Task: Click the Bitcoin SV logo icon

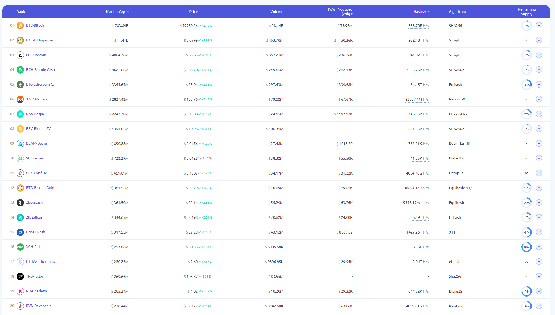Action: click(20, 129)
